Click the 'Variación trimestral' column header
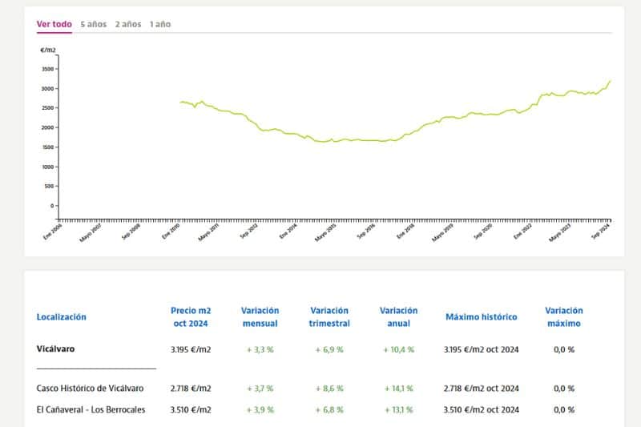 (329, 317)
